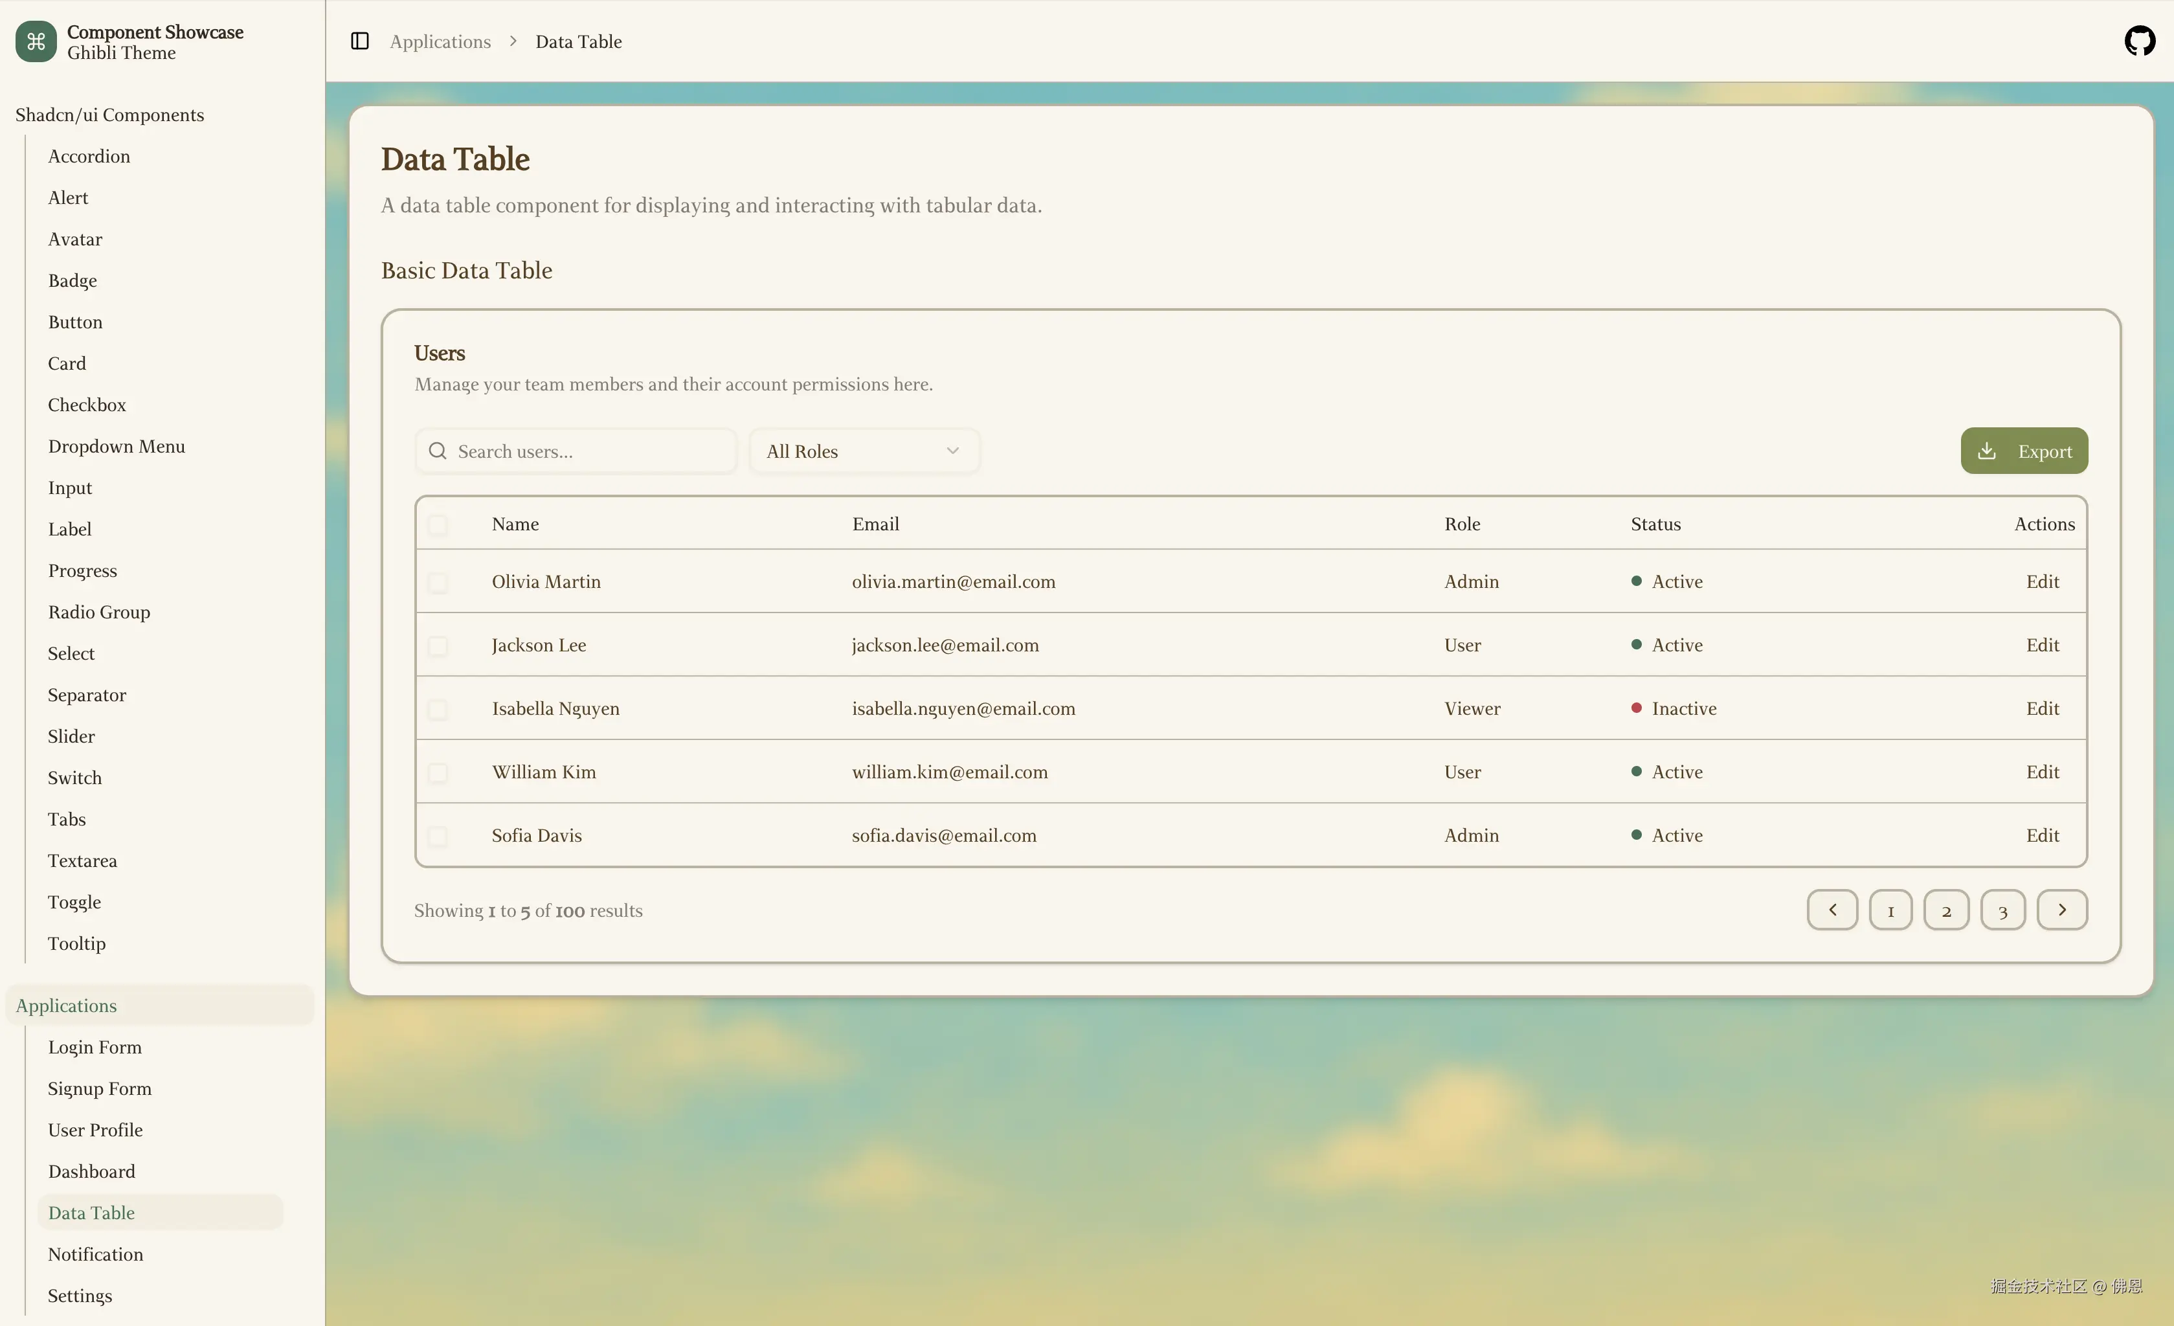Go to next page arrow

point(2061,910)
